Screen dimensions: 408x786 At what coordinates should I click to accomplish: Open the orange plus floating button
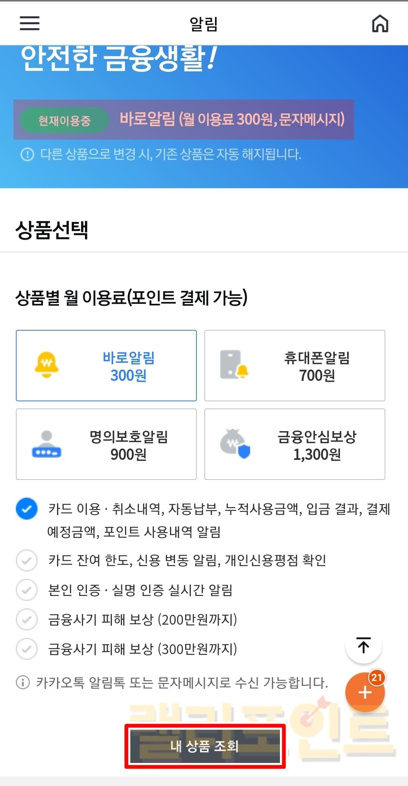click(365, 692)
